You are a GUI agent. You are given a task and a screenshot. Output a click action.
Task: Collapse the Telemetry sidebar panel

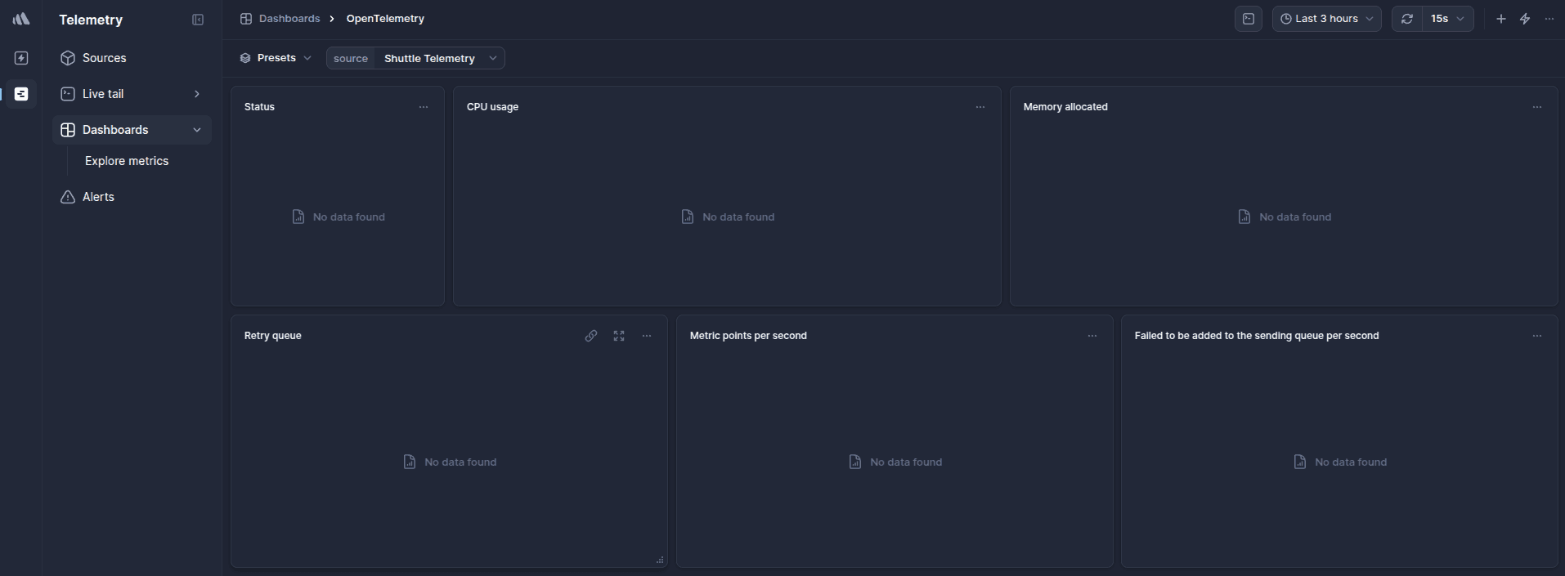click(198, 20)
